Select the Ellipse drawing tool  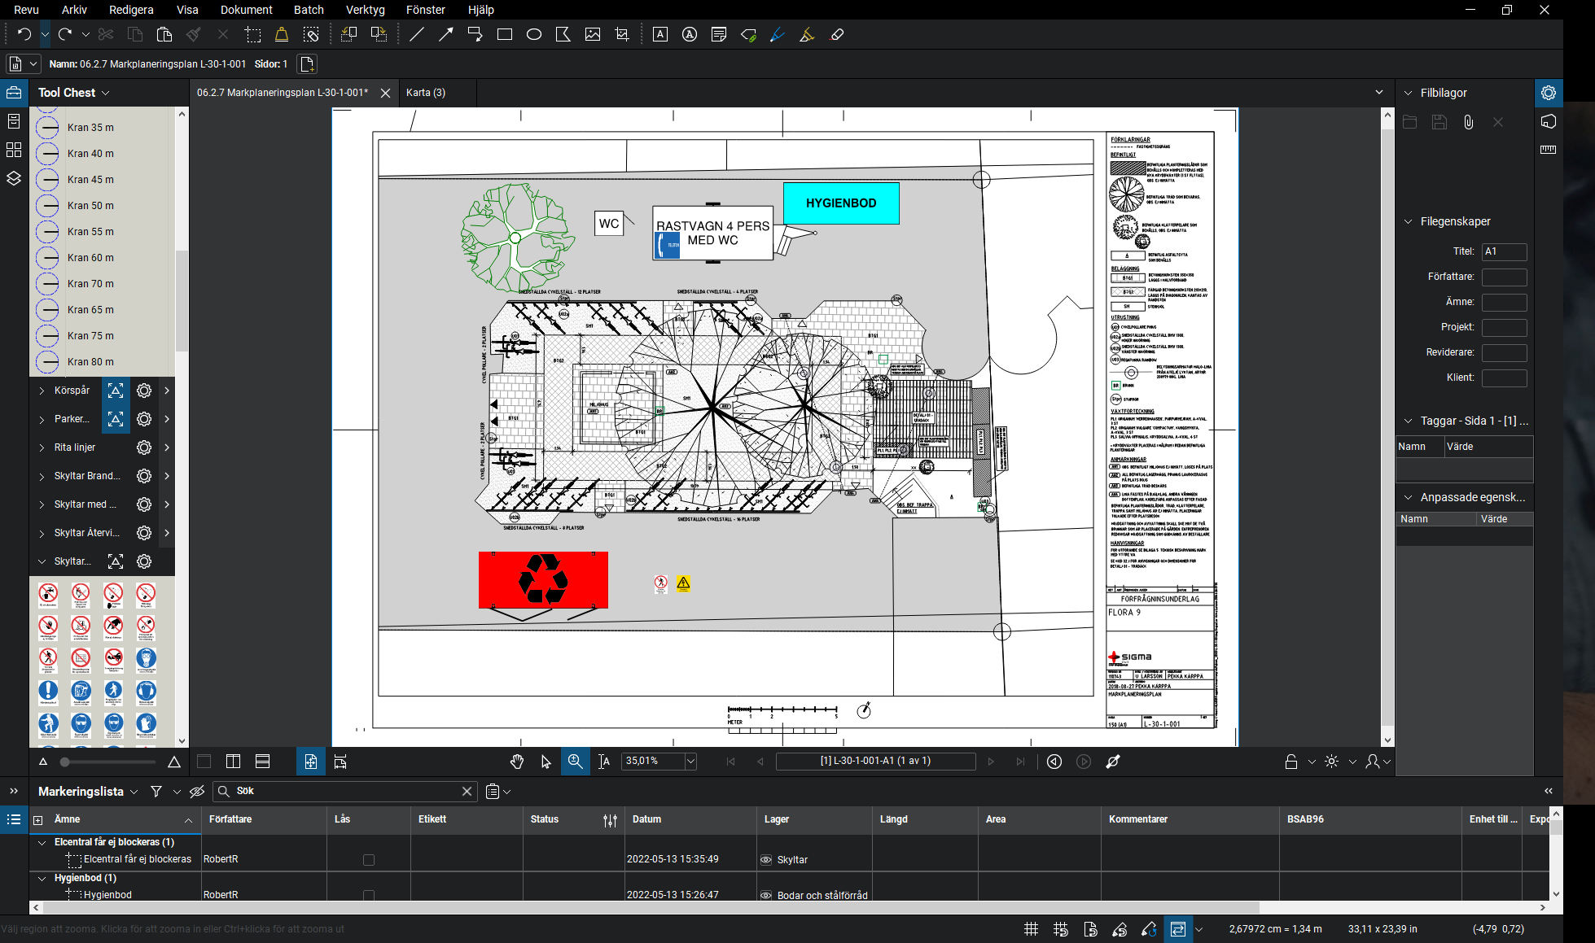[534, 35]
